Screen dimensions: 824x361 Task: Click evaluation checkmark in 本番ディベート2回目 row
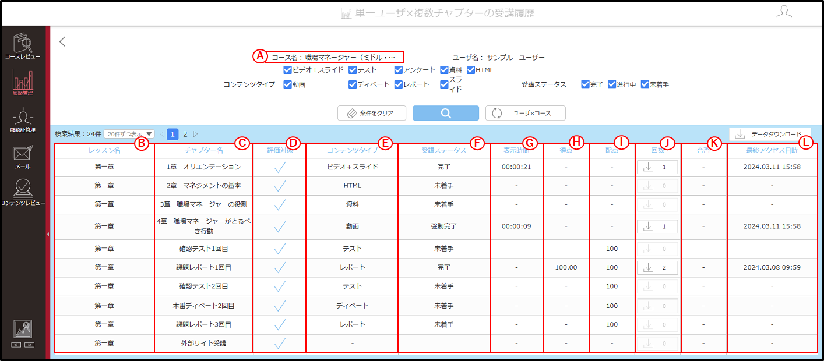[x=280, y=305]
